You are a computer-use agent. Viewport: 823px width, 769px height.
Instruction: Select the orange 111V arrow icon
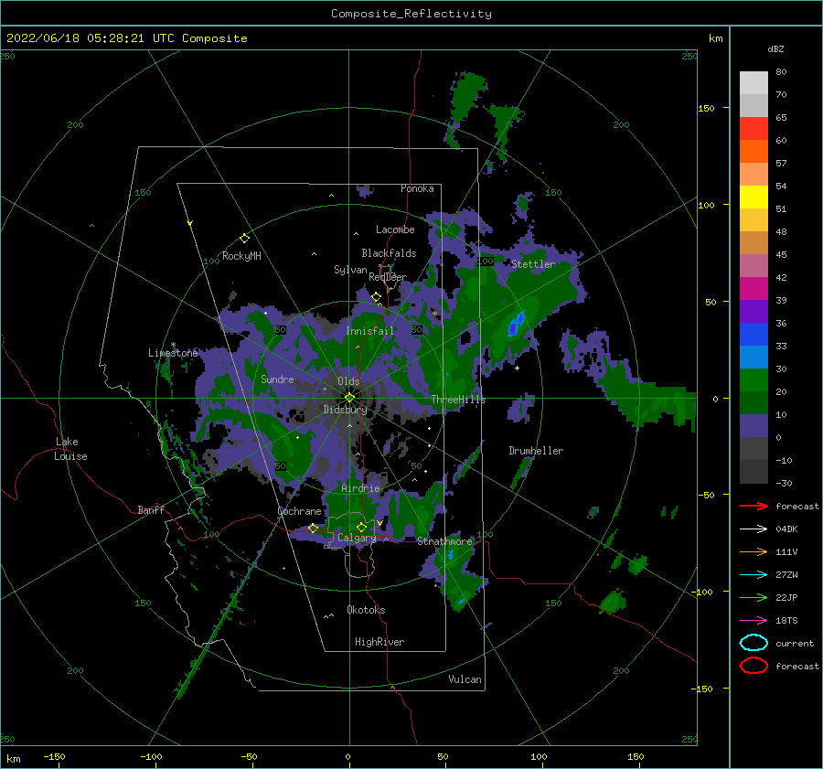pyautogui.click(x=754, y=551)
